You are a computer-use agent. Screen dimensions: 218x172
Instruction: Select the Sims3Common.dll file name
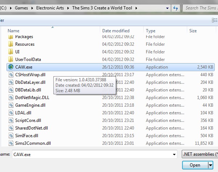pos(33,143)
